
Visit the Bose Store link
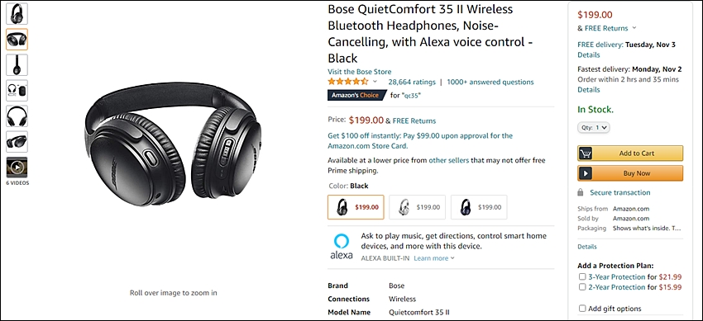pos(359,72)
